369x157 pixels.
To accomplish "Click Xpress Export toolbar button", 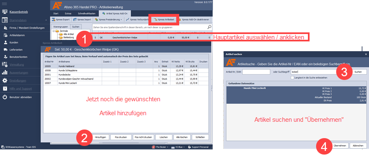I will point(61,20).
